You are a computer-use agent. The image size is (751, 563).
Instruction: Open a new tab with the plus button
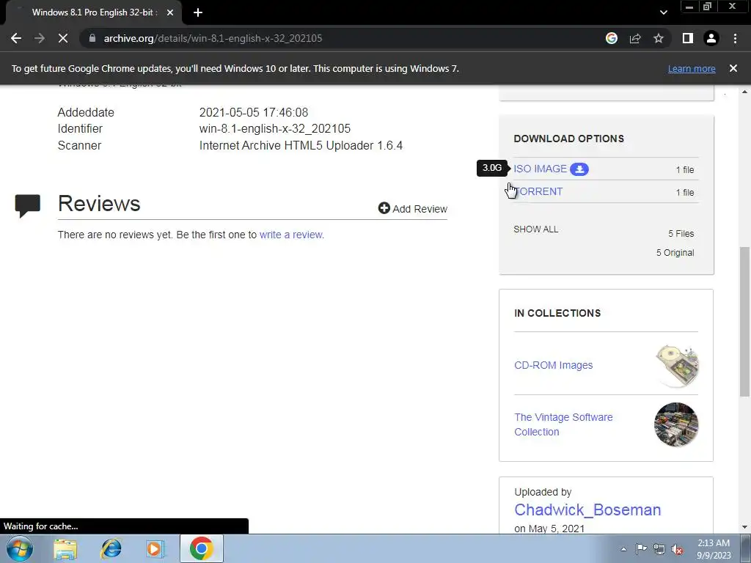point(198,12)
